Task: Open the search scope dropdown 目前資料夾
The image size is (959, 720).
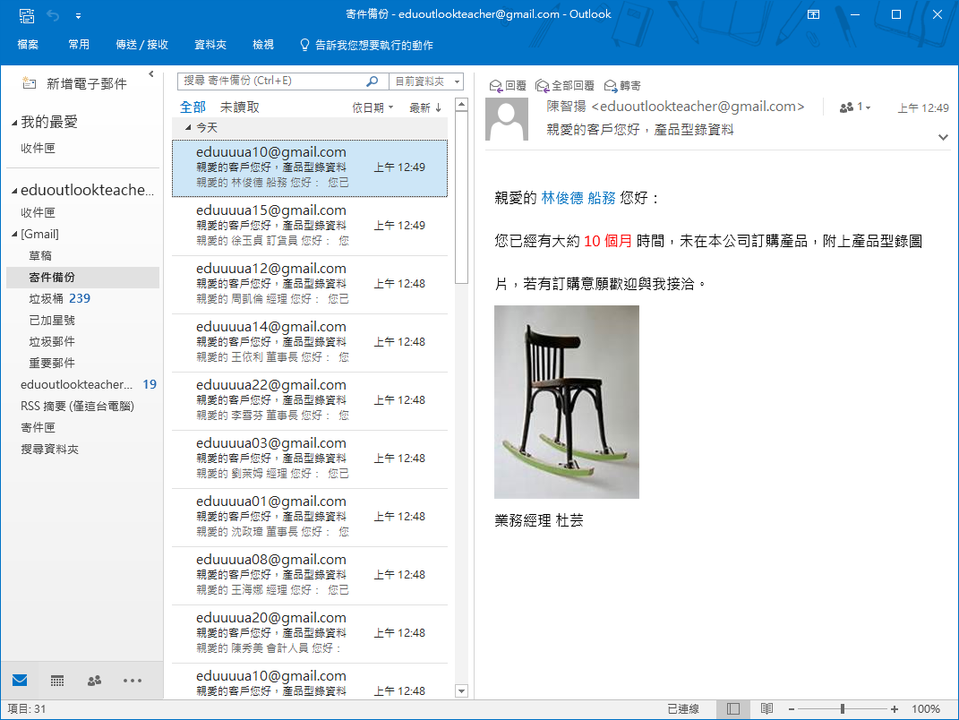Action: tap(427, 81)
